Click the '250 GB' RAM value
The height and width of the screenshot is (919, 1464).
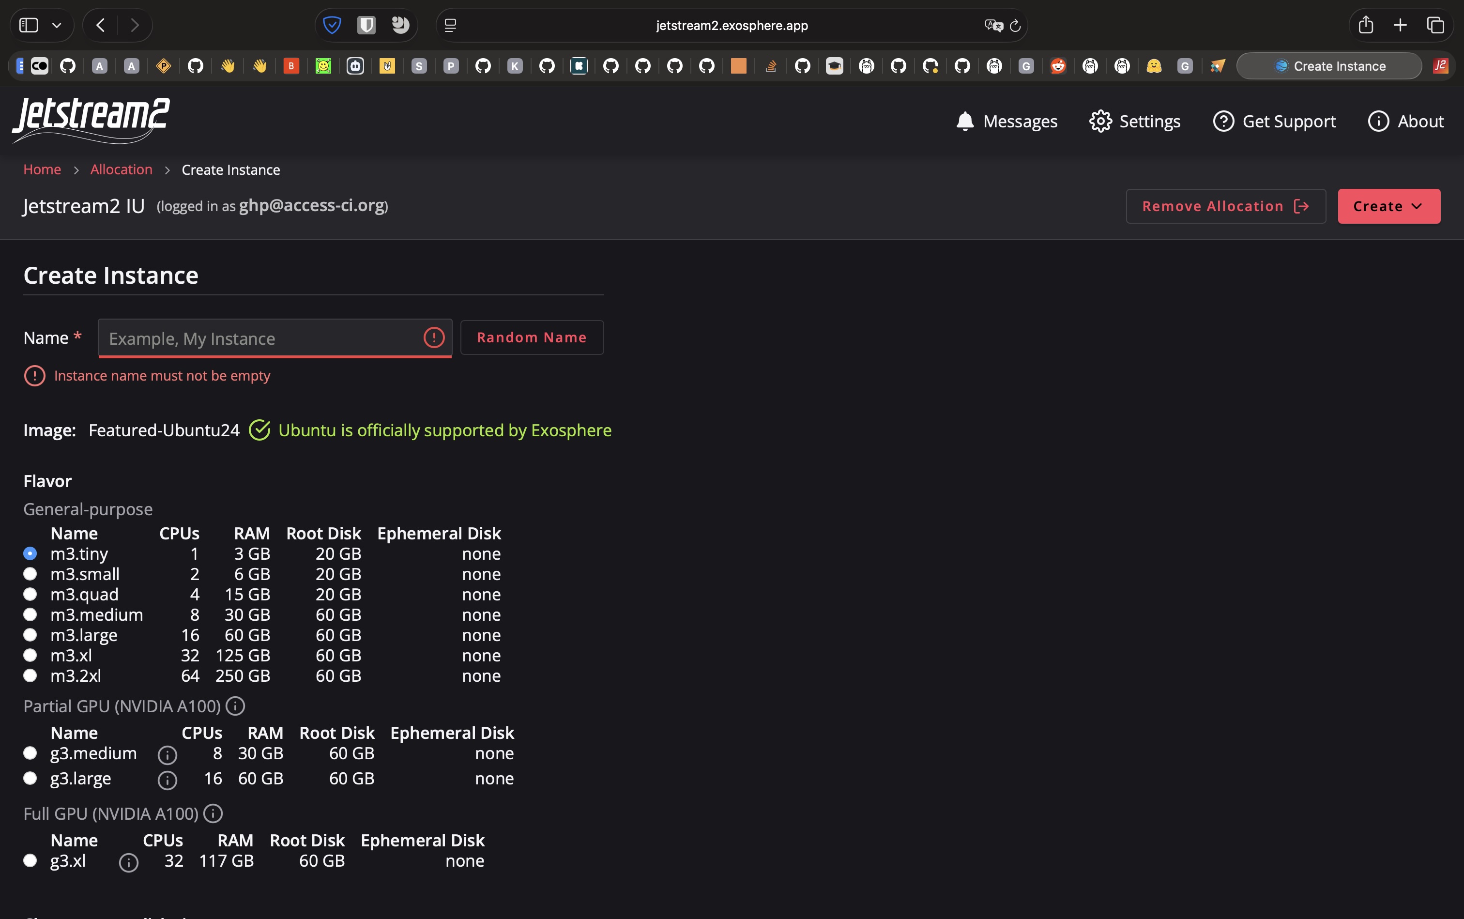click(x=243, y=676)
